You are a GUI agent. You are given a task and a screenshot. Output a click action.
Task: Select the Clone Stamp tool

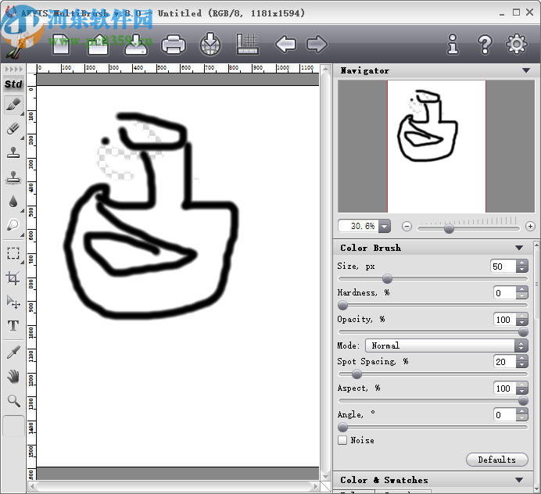[x=13, y=152]
